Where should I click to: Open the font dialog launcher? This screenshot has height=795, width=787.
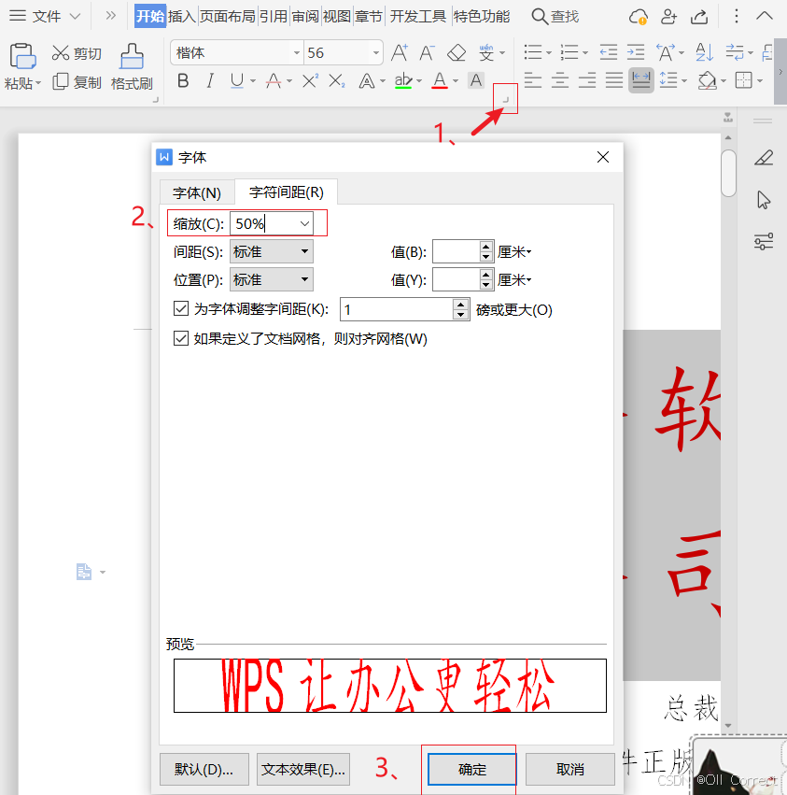tap(505, 100)
